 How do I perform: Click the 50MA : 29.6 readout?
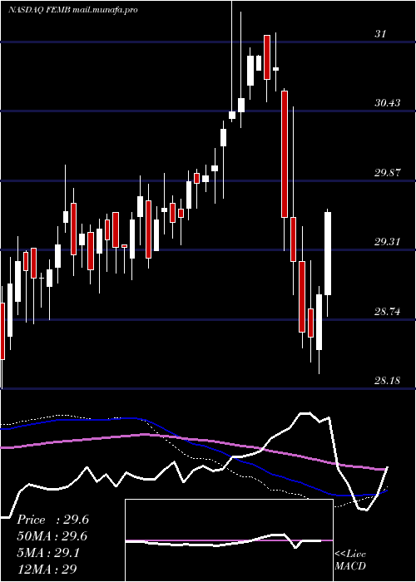52,536
